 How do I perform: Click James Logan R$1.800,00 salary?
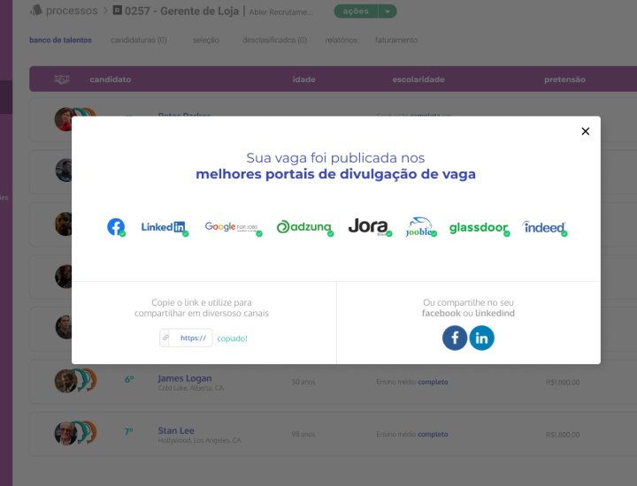pyautogui.click(x=563, y=382)
